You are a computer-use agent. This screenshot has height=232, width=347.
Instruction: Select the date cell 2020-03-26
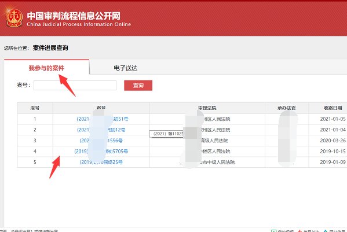click(333, 141)
